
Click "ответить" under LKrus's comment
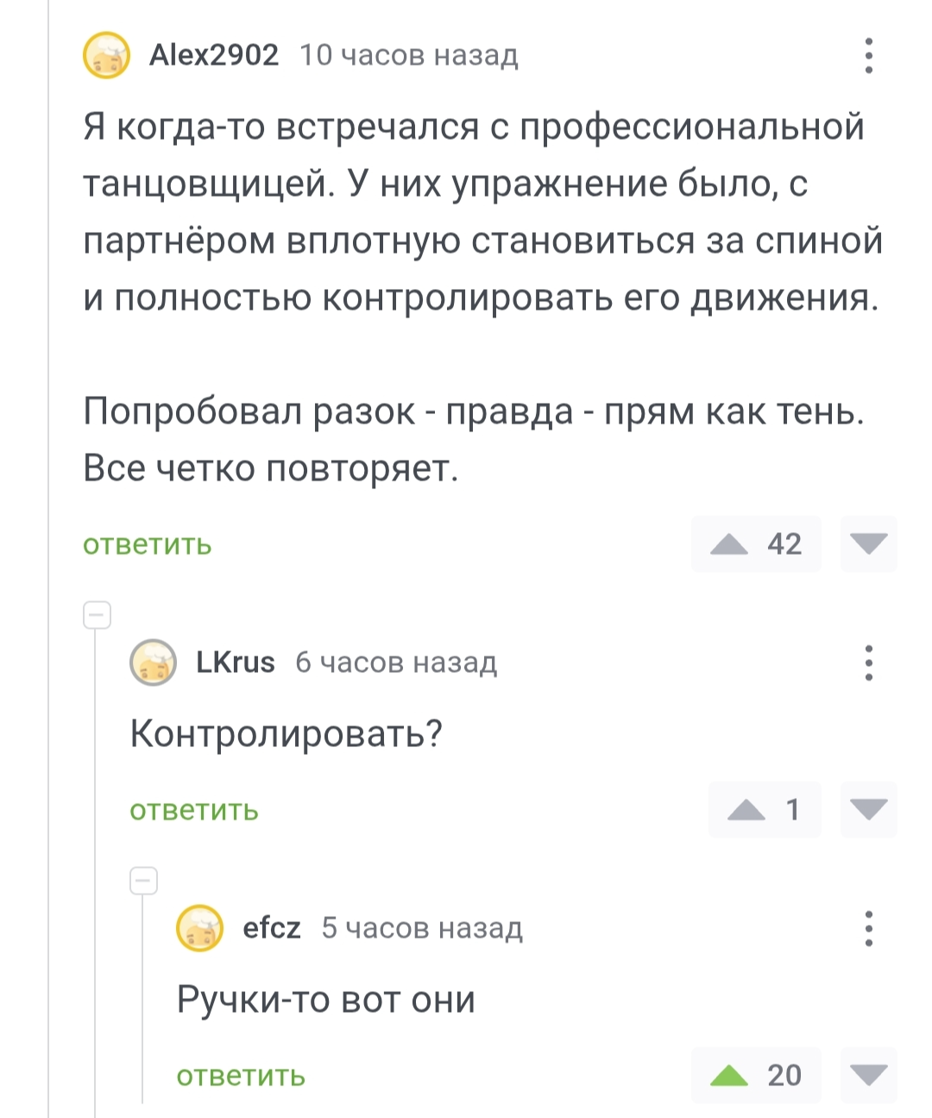click(194, 811)
